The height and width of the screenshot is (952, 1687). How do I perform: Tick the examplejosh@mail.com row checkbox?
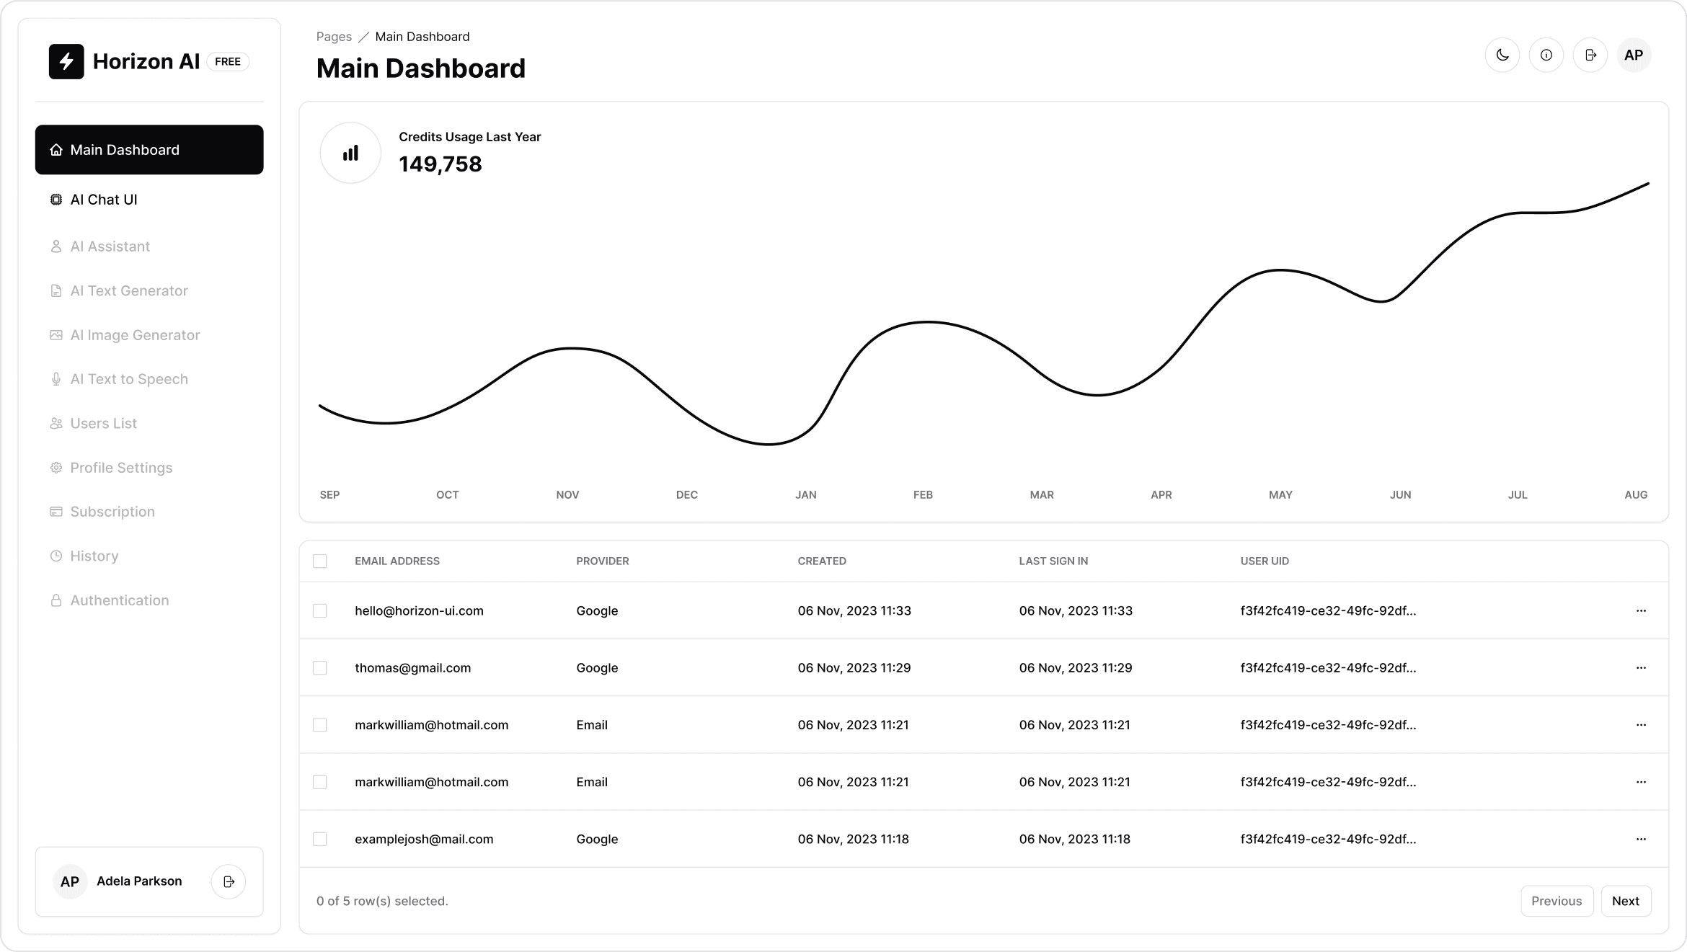click(320, 839)
